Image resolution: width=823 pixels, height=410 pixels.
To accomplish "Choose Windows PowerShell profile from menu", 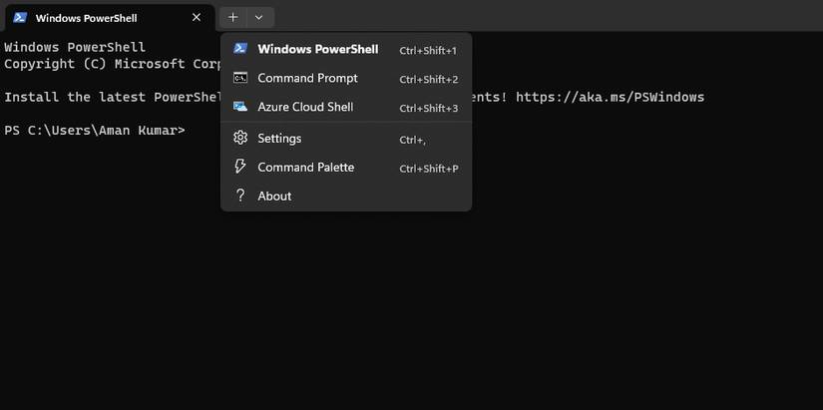I will (317, 49).
